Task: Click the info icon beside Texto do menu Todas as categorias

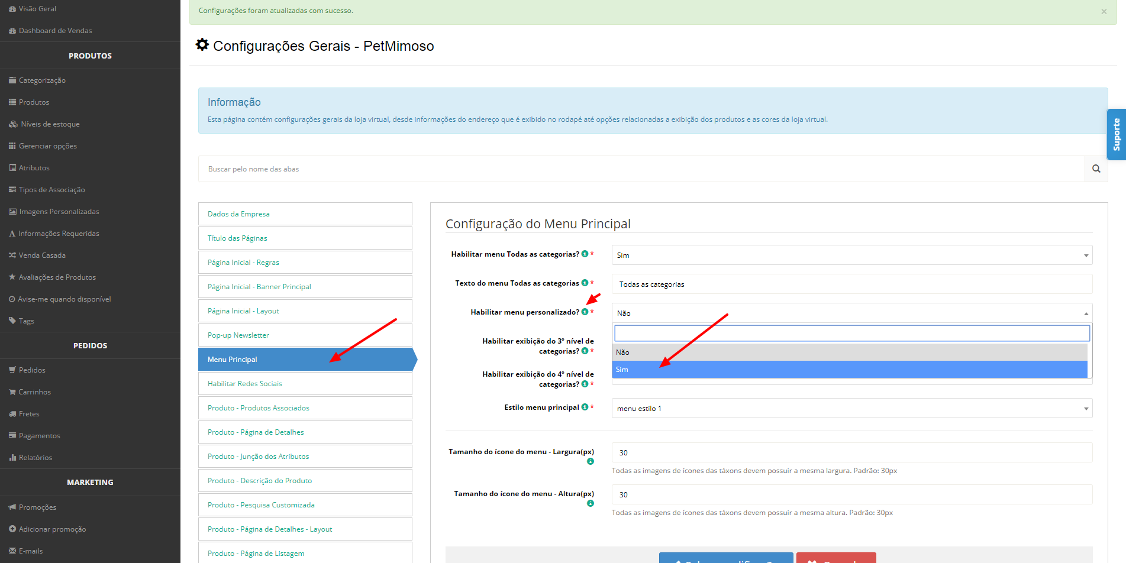Action: [x=585, y=283]
